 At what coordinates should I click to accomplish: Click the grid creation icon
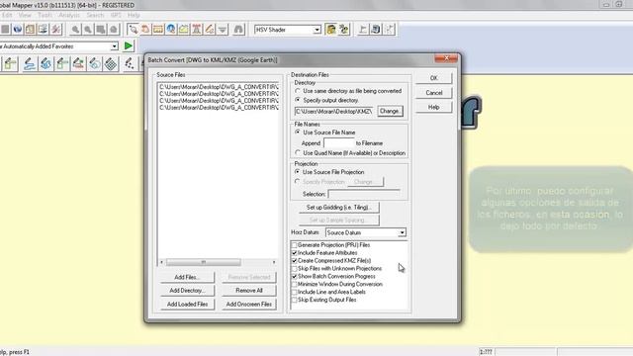[x=111, y=63]
